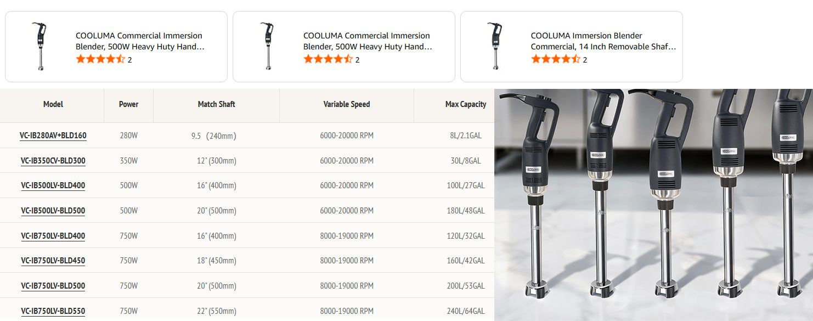
Task: Open the middle 500W blender product thumbnail
Action: click(x=269, y=46)
